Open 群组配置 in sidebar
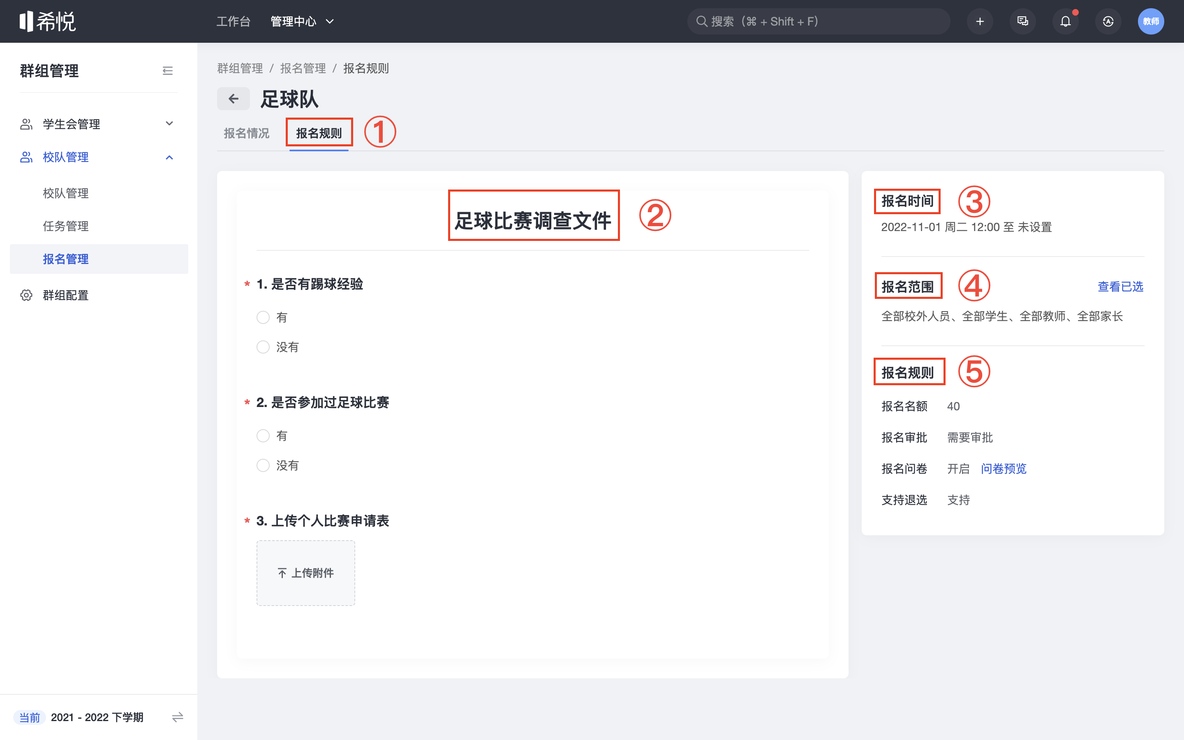The width and height of the screenshot is (1184, 740). (65, 295)
